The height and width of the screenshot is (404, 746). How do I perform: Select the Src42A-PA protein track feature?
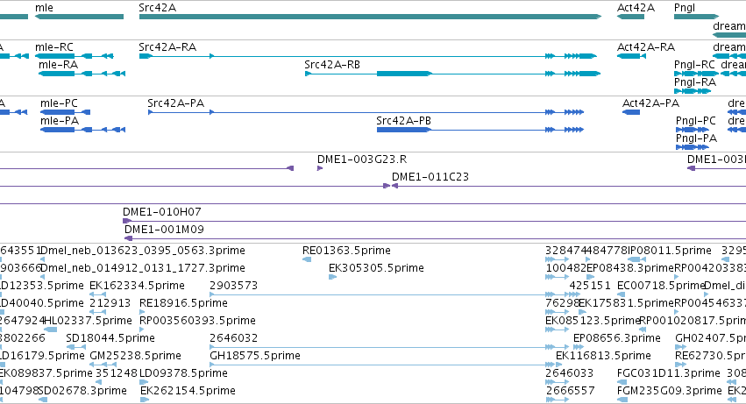point(366,112)
